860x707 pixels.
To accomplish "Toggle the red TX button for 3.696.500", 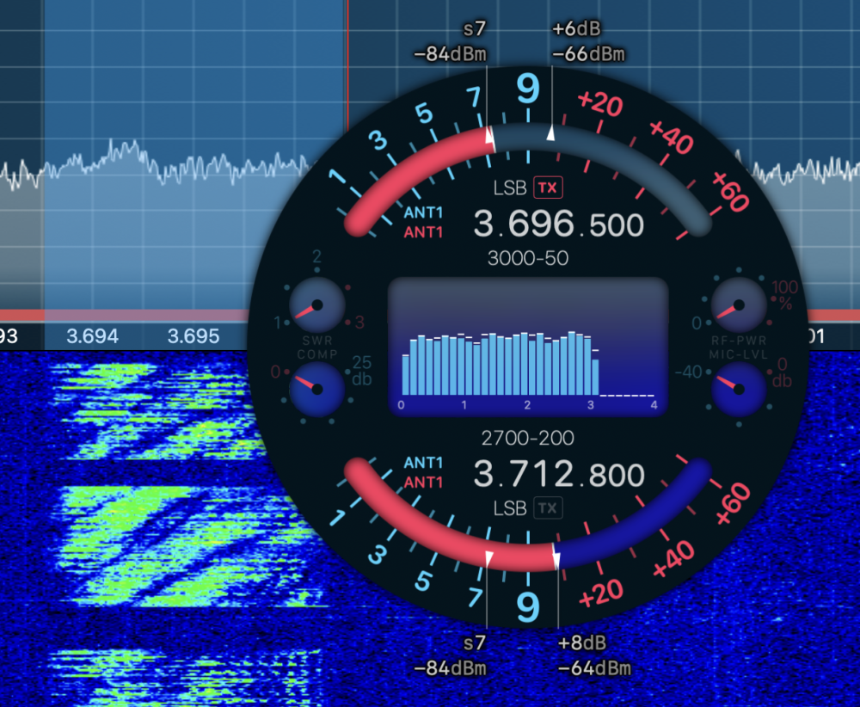I will pos(548,188).
